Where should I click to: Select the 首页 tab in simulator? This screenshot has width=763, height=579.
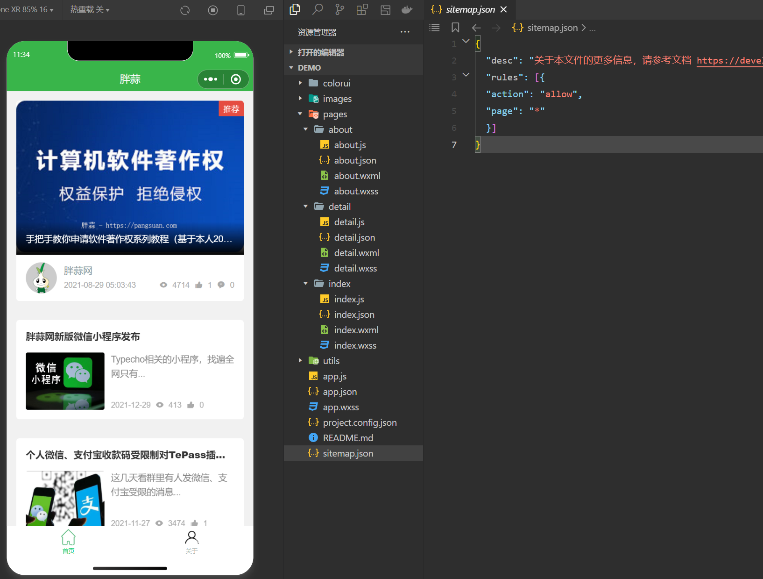(x=68, y=542)
